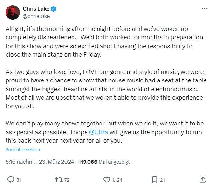Viewport: 213px width, 189px height.
Task: Open the three-dot more options menu
Action: click(x=204, y=9)
